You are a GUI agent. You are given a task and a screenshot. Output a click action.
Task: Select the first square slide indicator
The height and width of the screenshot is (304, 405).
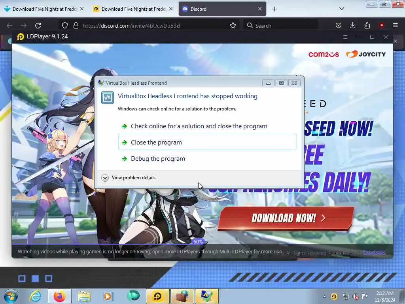22,278
